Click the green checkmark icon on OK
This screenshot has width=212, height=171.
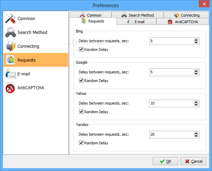coord(162,161)
